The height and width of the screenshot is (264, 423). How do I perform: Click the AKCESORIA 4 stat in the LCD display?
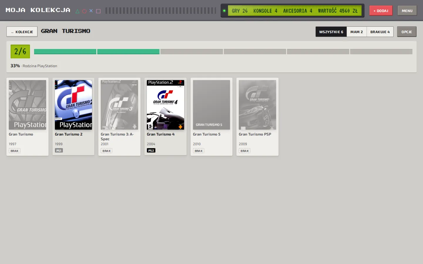[298, 11]
